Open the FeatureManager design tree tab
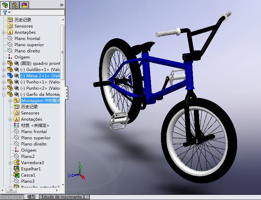Screen dimensions: 261x200 point(5,5)
